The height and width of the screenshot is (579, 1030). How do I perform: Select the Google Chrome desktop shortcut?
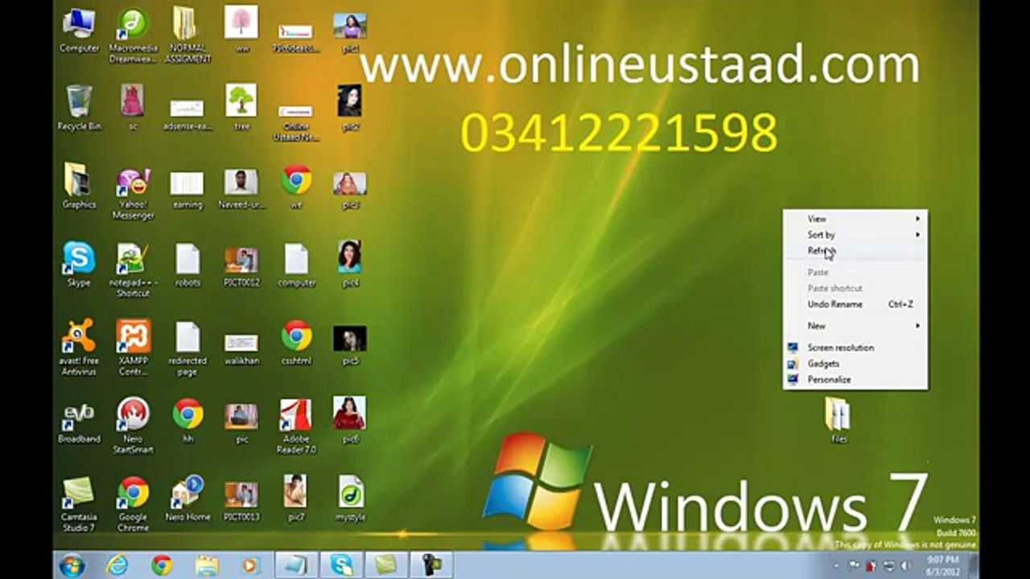point(133,503)
